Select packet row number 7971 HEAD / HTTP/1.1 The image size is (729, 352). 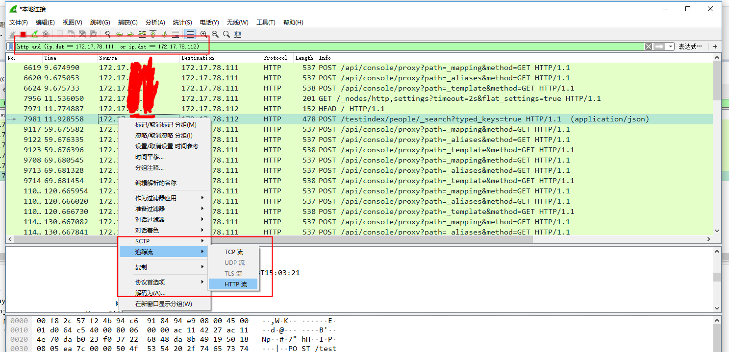[359, 109]
